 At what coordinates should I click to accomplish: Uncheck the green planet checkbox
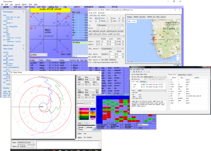pos(79,117)
